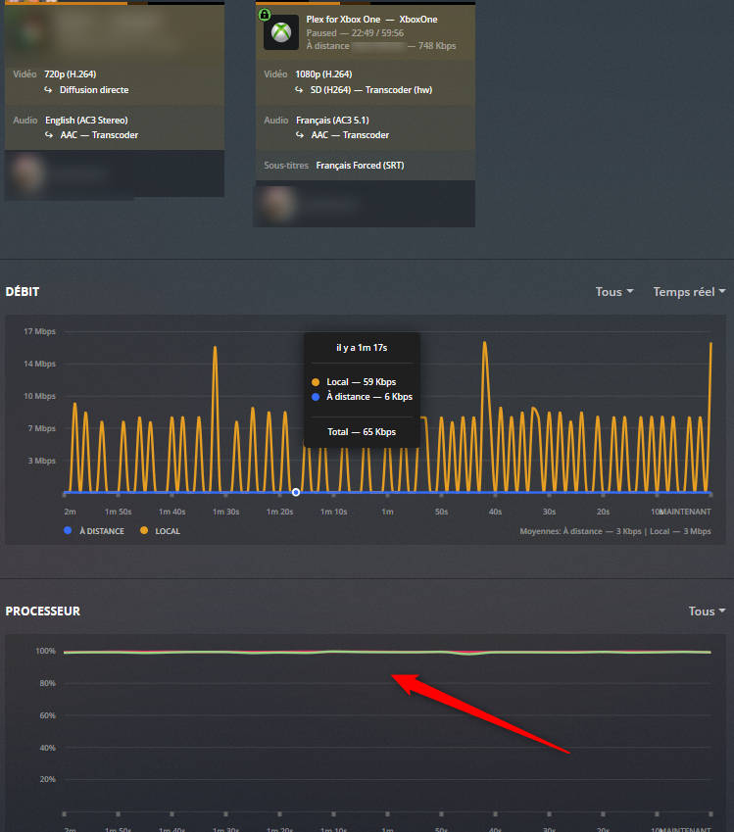Click the green secure lock icon
The image size is (734, 832).
pos(265,15)
